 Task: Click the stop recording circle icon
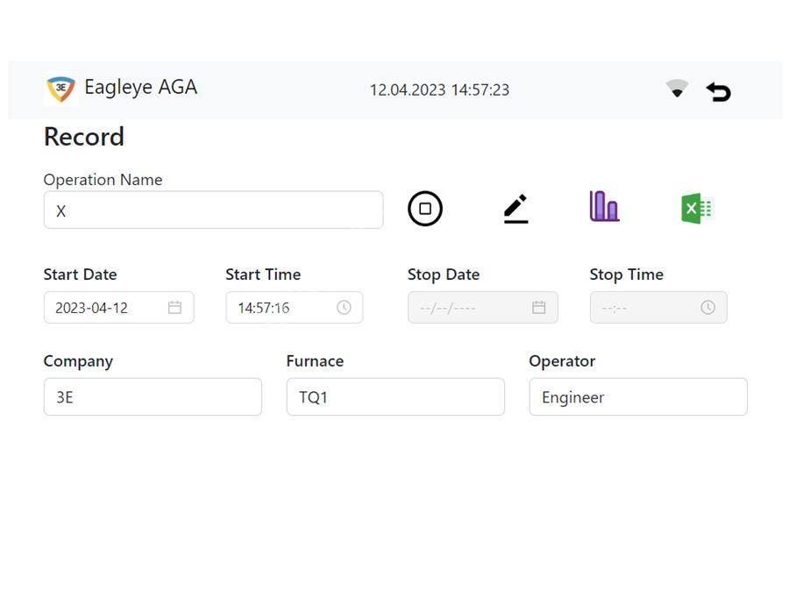(x=425, y=209)
